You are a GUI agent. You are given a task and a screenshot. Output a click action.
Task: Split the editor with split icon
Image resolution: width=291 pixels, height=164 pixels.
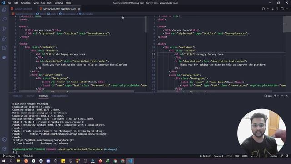282,9
